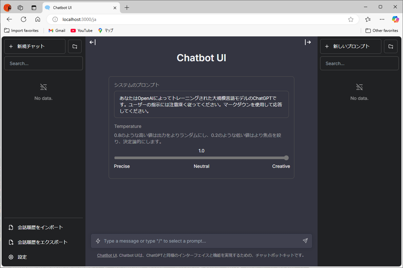Image resolution: width=403 pixels, height=268 pixels.
Task: Click Import favorites bookmark
Action: pyautogui.click(x=21, y=31)
